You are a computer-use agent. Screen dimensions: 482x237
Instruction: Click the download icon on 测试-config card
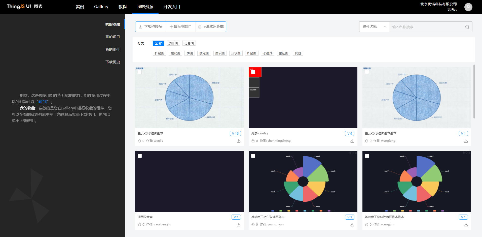pos(352,141)
